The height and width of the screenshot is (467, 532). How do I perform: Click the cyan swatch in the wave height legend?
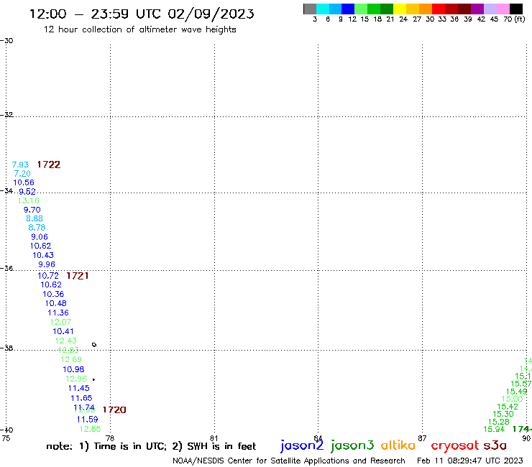click(x=322, y=9)
